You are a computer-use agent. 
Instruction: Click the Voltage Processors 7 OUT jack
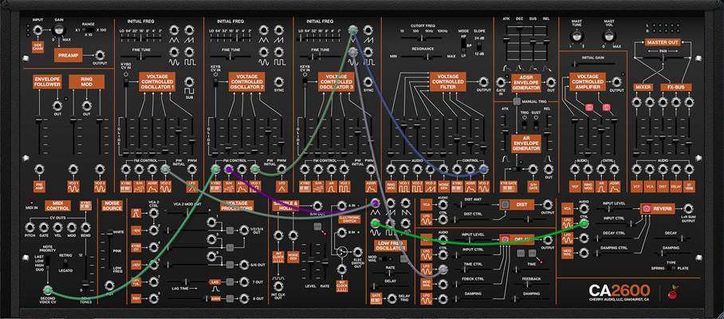click(x=244, y=282)
